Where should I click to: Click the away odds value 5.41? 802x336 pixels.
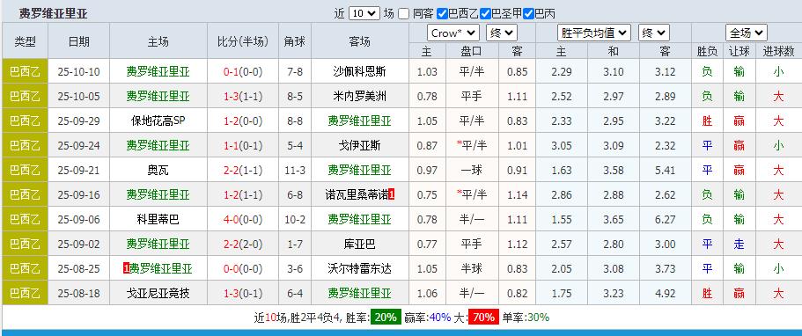(x=665, y=170)
